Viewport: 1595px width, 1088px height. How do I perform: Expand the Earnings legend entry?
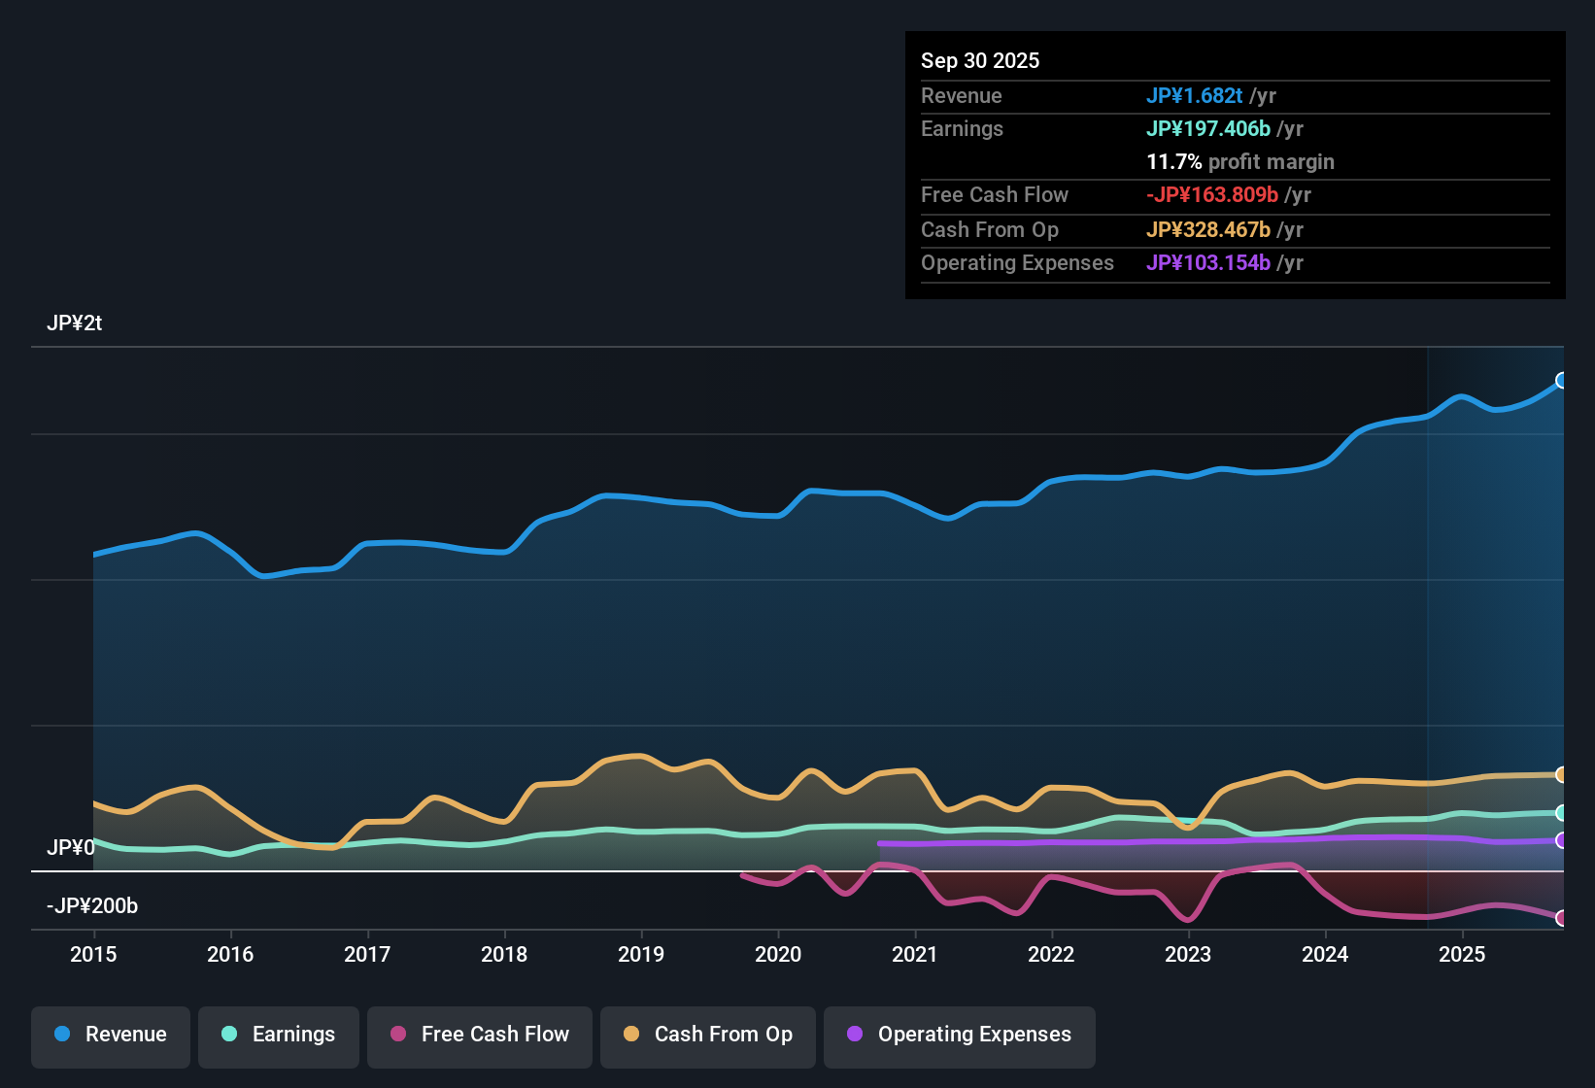tap(279, 1035)
